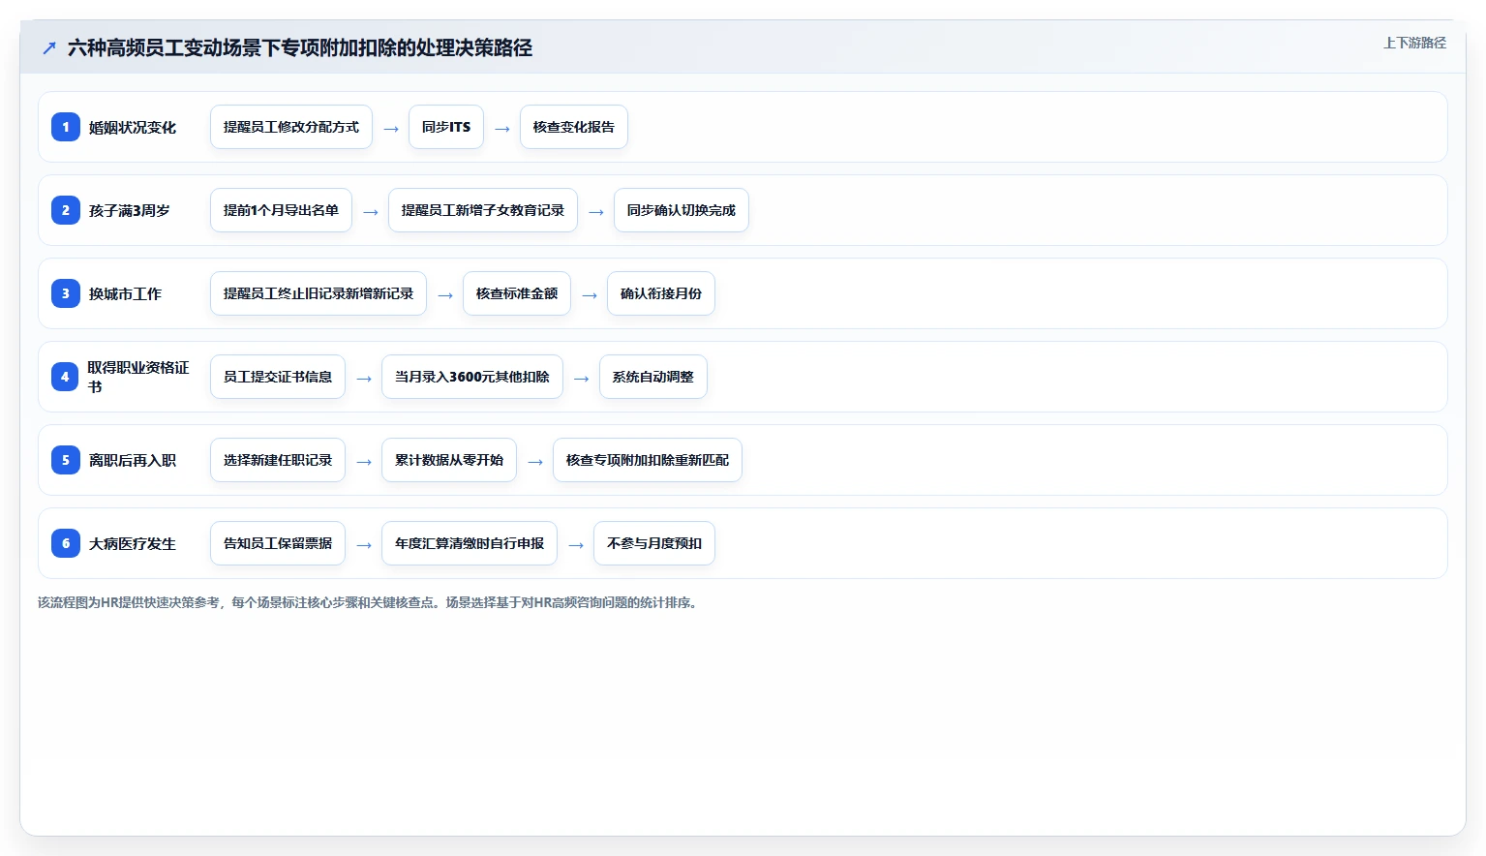Viewport: 1486px width, 856px height.
Task: Open the 提醒员工新增子女教育记录 step
Action: (483, 210)
